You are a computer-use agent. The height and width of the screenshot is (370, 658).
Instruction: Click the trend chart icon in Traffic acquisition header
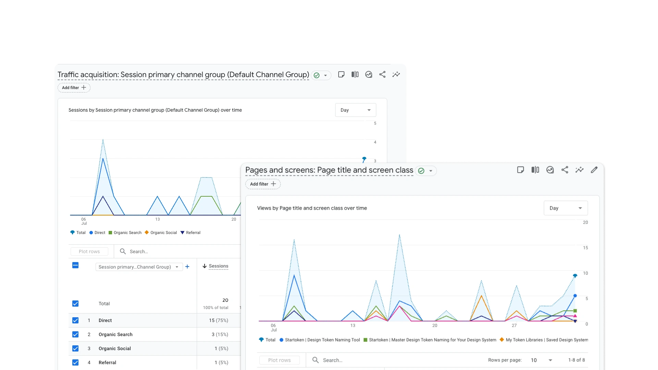click(x=369, y=74)
